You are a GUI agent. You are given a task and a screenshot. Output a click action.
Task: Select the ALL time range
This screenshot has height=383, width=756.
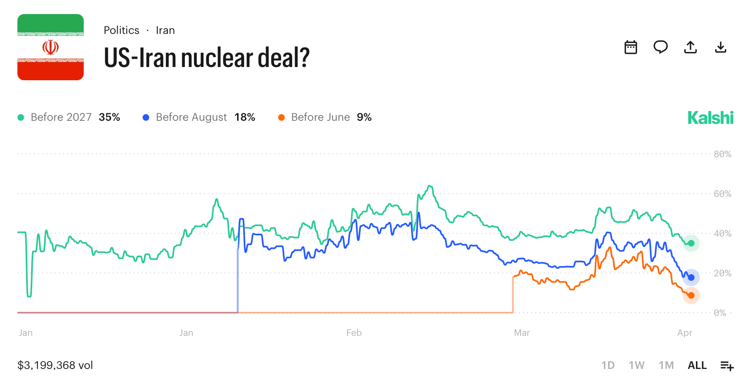point(697,366)
